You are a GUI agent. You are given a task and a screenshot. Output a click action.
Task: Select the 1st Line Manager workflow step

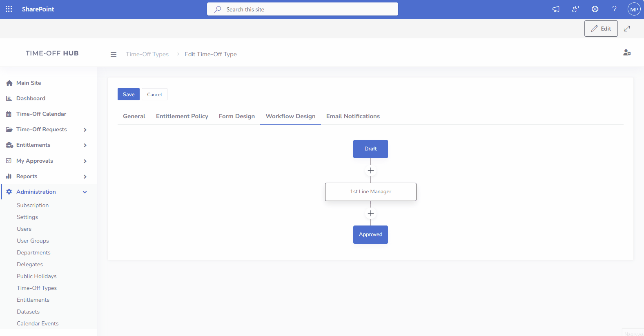371,192
